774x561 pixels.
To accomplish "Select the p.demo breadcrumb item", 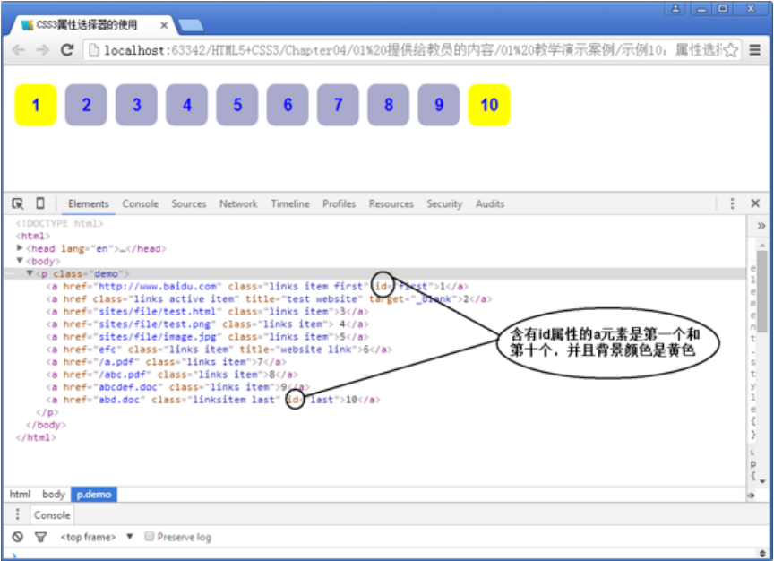I will coord(94,495).
